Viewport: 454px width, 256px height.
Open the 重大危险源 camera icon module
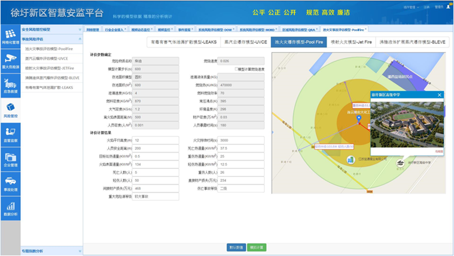(x=10, y=59)
